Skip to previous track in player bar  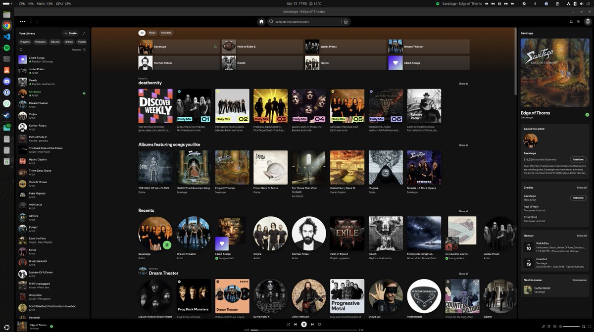click(296, 325)
